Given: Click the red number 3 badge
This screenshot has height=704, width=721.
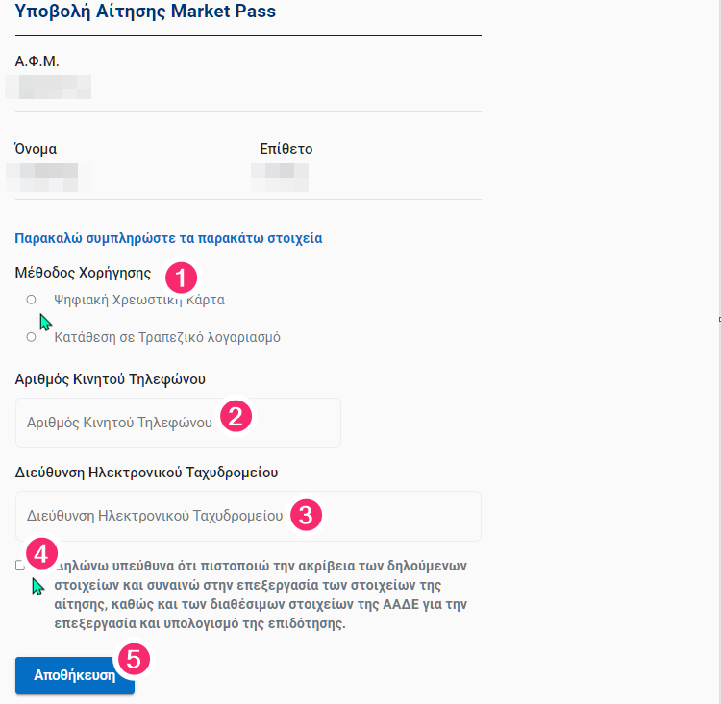Looking at the screenshot, I should pos(306,514).
